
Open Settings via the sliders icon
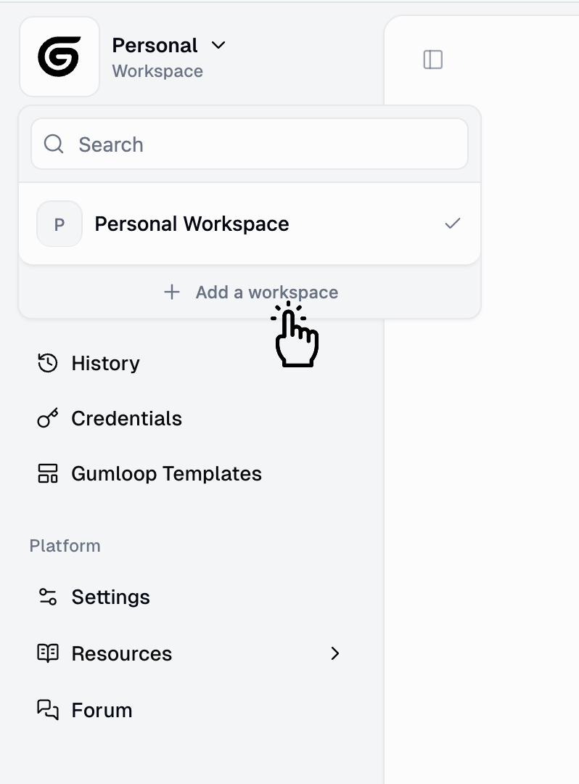[47, 597]
